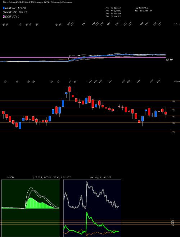Screen dimensions: 180x237
Task: Click the 'Pre H: 123.60' value
Action: 113,11
